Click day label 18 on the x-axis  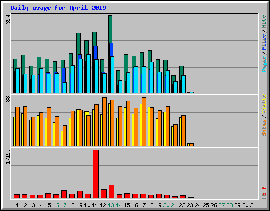(150, 205)
